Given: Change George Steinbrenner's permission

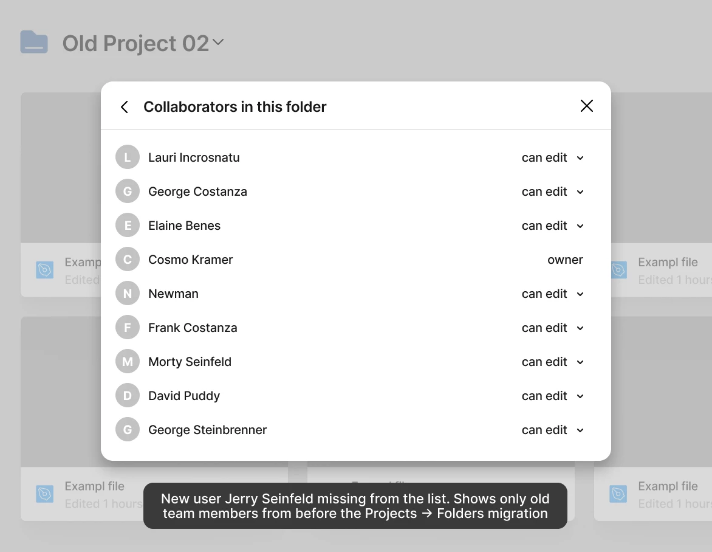Looking at the screenshot, I should point(553,430).
